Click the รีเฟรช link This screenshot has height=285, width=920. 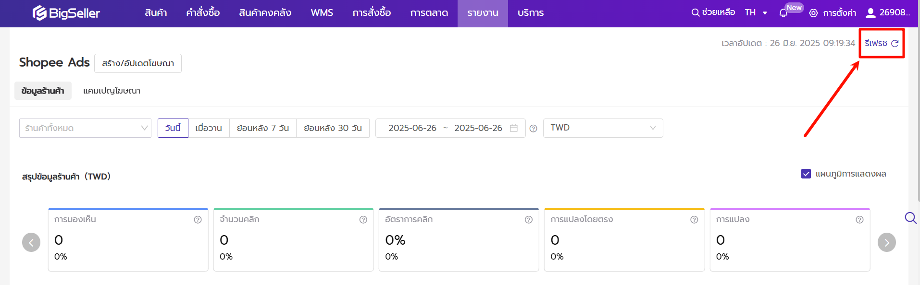coord(876,43)
